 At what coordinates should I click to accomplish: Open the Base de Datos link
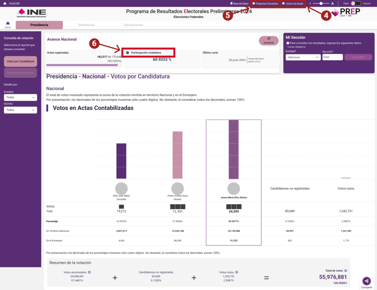tap(239, 3)
